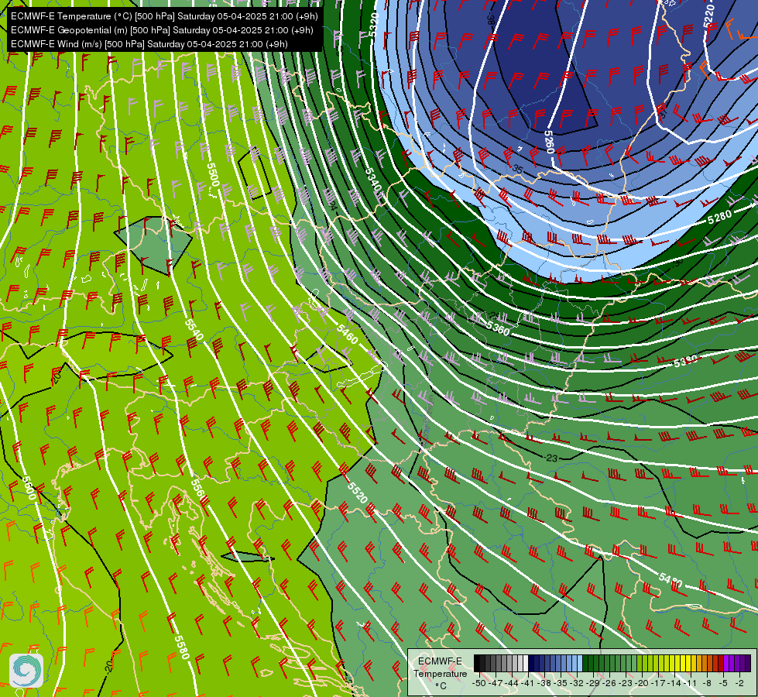Click the 5600 geopotential contour label
The image size is (758, 697).
pyautogui.click(x=29, y=488)
